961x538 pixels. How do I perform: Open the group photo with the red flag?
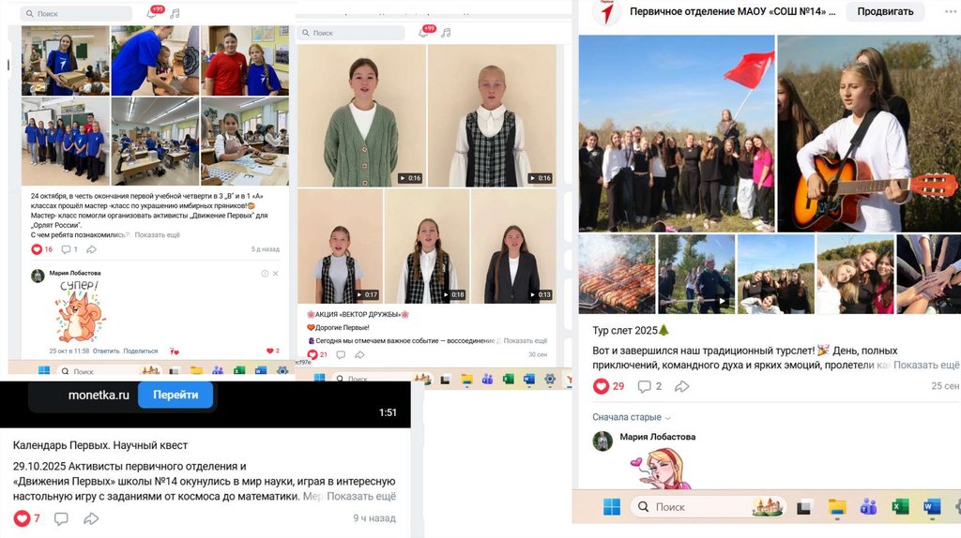[677, 133]
